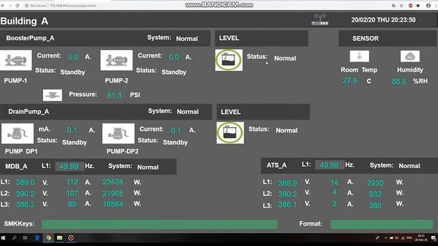Click the ATS_A L3 power 380
Screen dimensions: 438x246
point(375,206)
